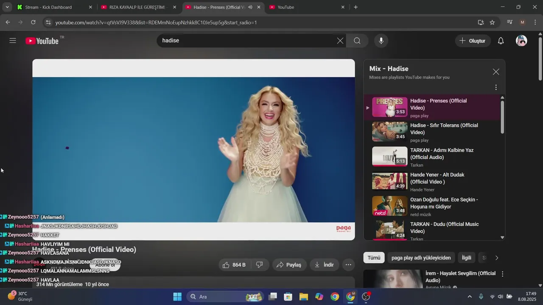This screenshot has height=305, width=543.
Task: Open TARKAN - Dudu thumbnail
Action: (389, 230)
